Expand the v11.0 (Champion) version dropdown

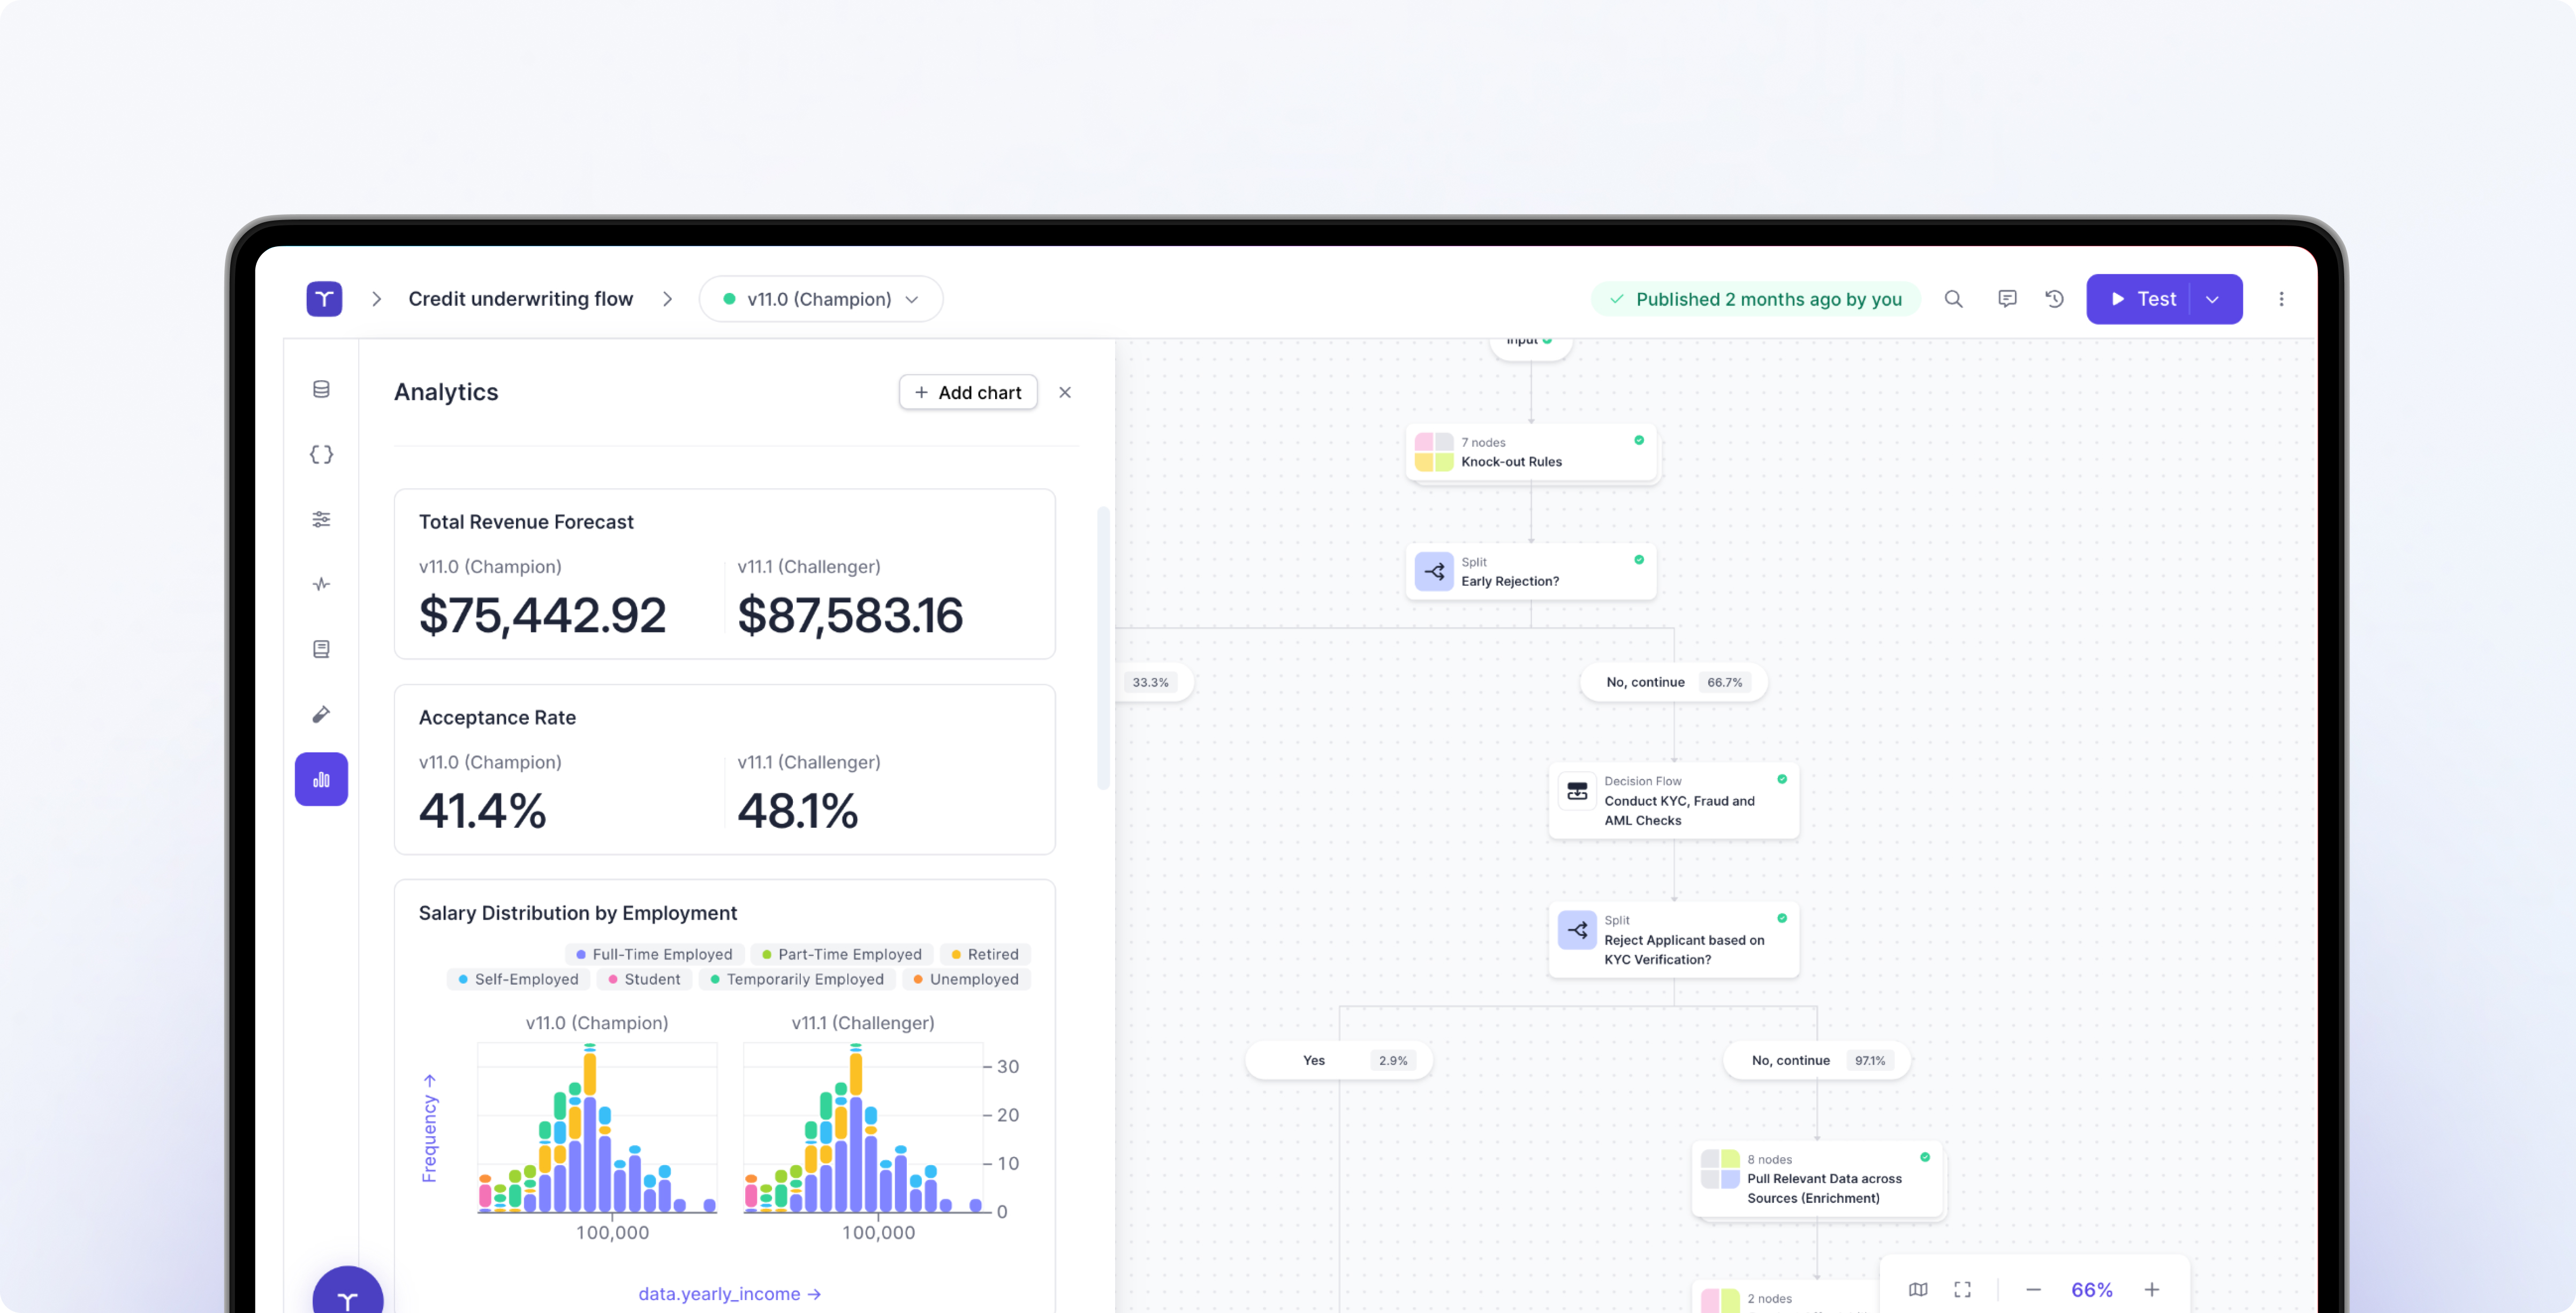tap(820, 299)
